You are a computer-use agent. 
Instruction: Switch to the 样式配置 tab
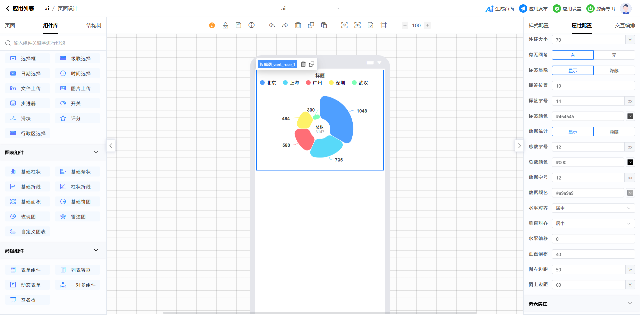(x=538, y=26)
